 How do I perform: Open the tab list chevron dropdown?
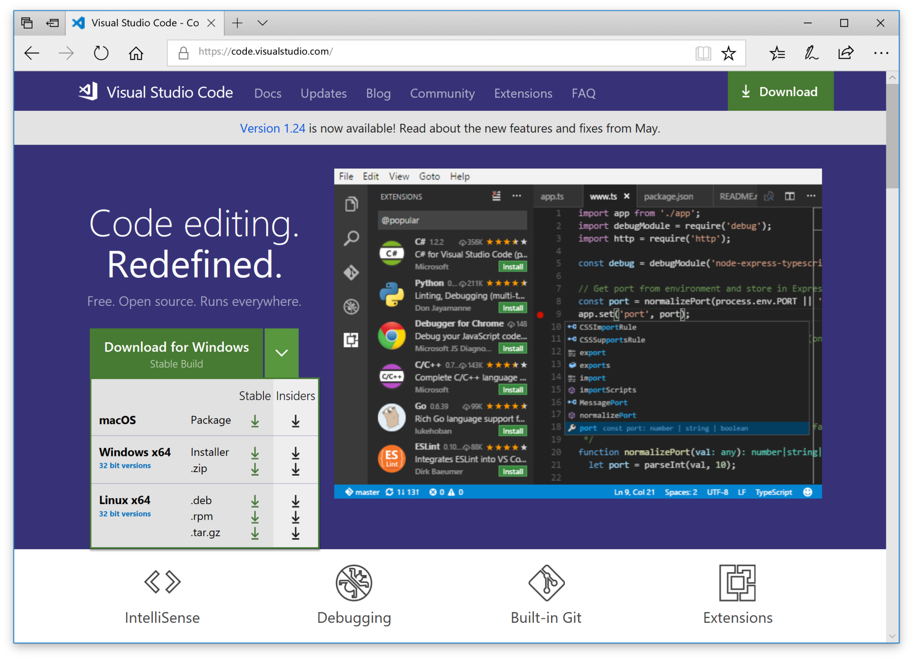(x=262, y=23)
